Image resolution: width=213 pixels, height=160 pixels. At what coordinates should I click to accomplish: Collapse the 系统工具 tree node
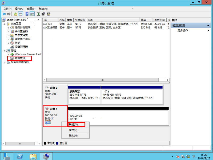(4, 24)
